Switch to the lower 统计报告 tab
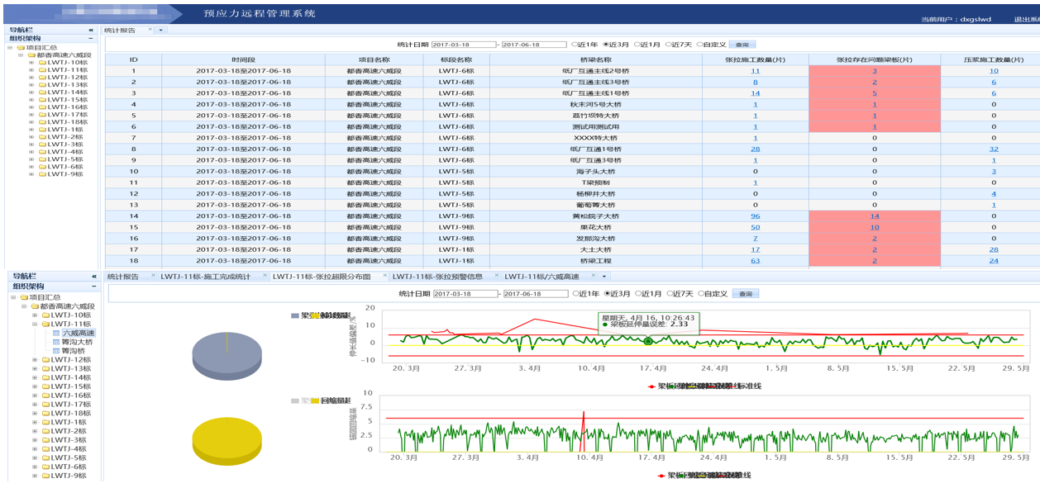The width and height of the screenshot is (1040, 488). click(x=122, y=277)
